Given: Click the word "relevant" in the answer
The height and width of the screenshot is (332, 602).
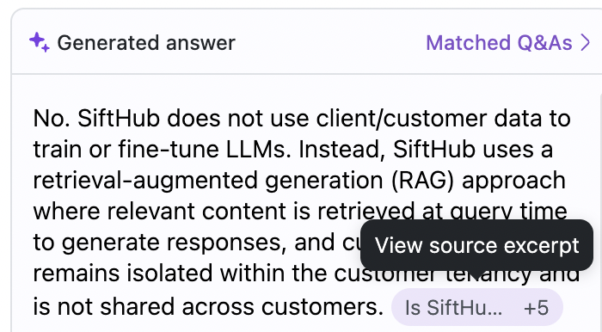Looking at the screenshot, I should (x=150, y=211).
